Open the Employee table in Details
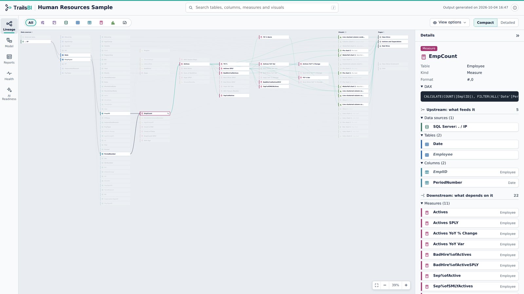This screenshot has height=294, width=524. click(470, 155)
